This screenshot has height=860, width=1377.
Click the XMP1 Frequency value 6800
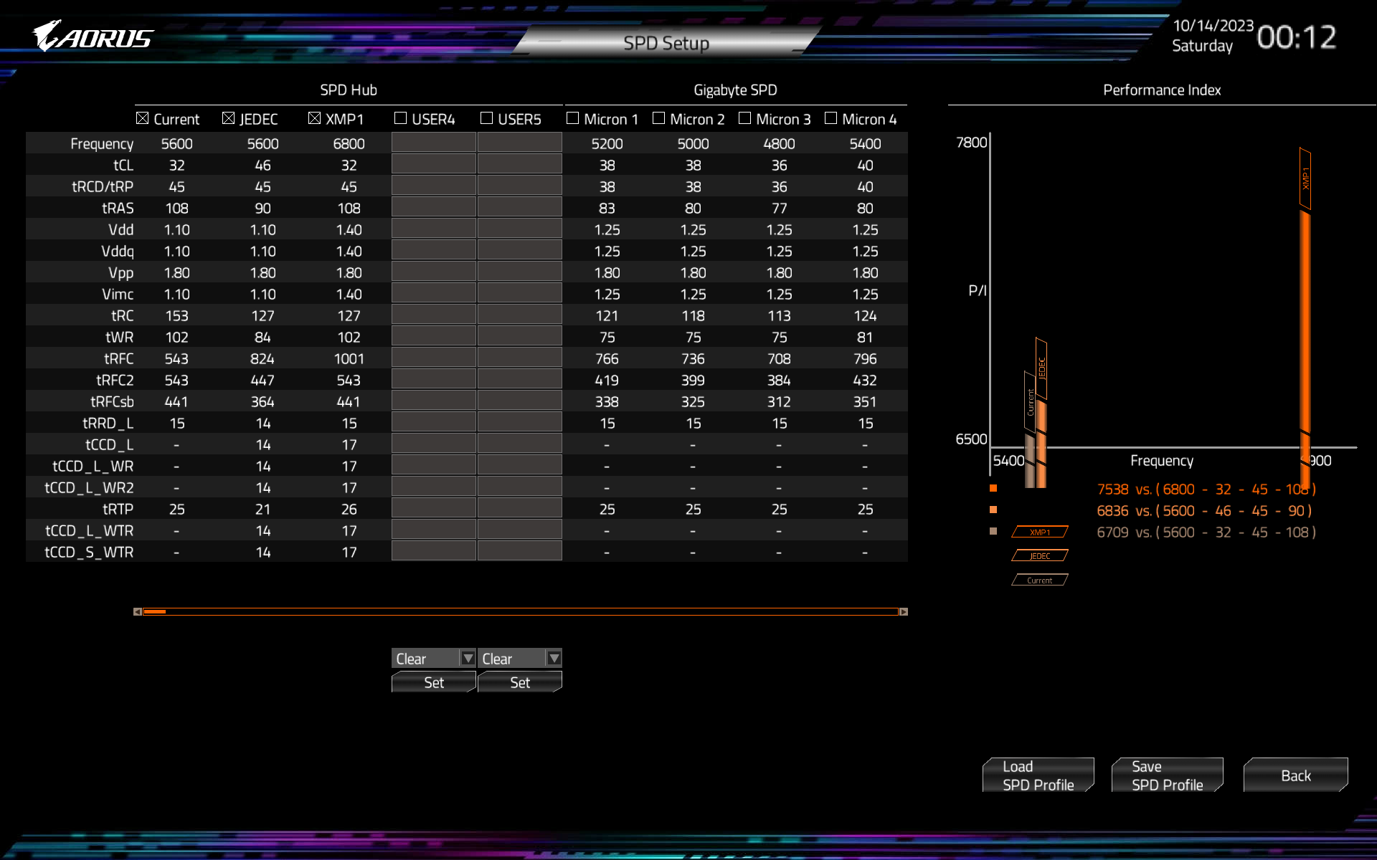349,143
